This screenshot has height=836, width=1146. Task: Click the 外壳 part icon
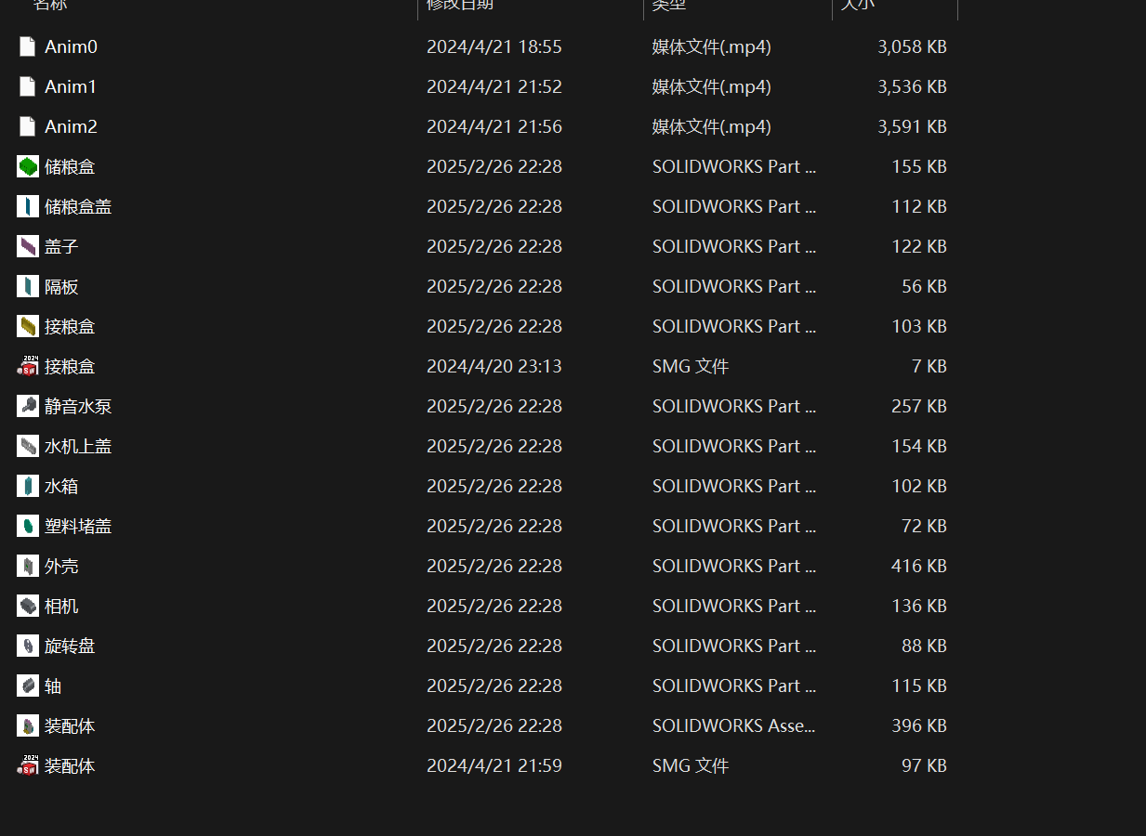click(28, 566)
